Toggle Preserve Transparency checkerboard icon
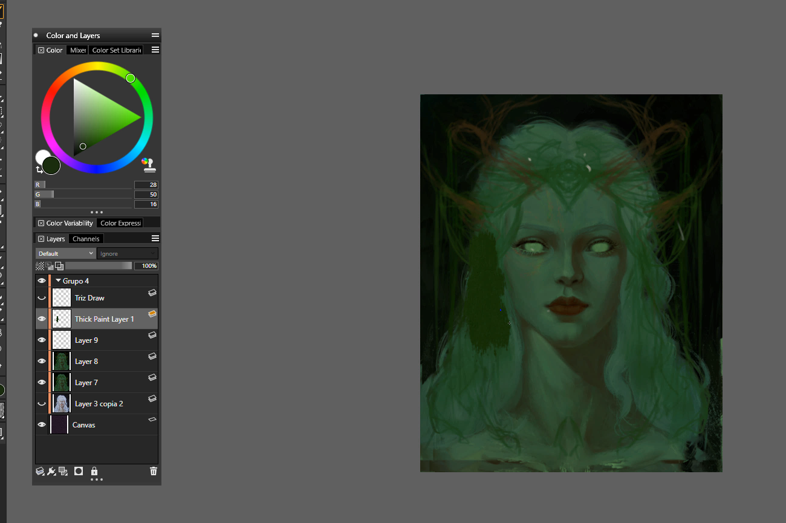The width and height of the screenshot is (786, 523). (x=40, y=266)
